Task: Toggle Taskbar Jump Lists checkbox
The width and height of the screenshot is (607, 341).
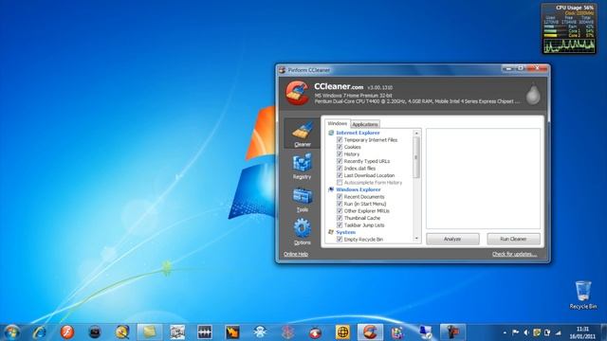Action: point(340,225)
